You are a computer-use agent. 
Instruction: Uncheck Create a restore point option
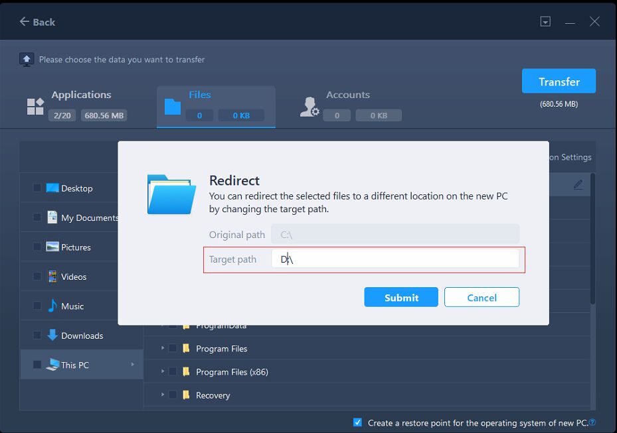coord(357,422)
